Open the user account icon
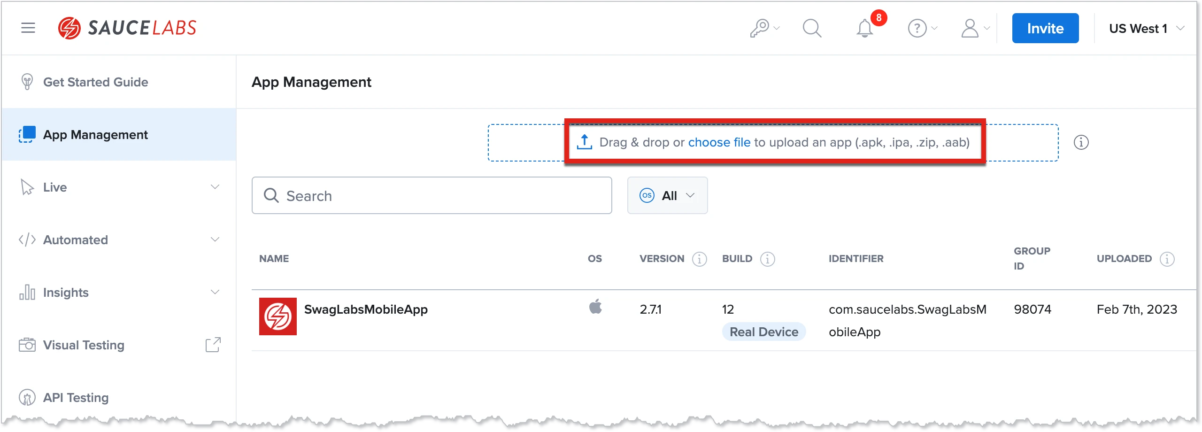This screenshot has width=1202, height=432. tap(970, 28)
